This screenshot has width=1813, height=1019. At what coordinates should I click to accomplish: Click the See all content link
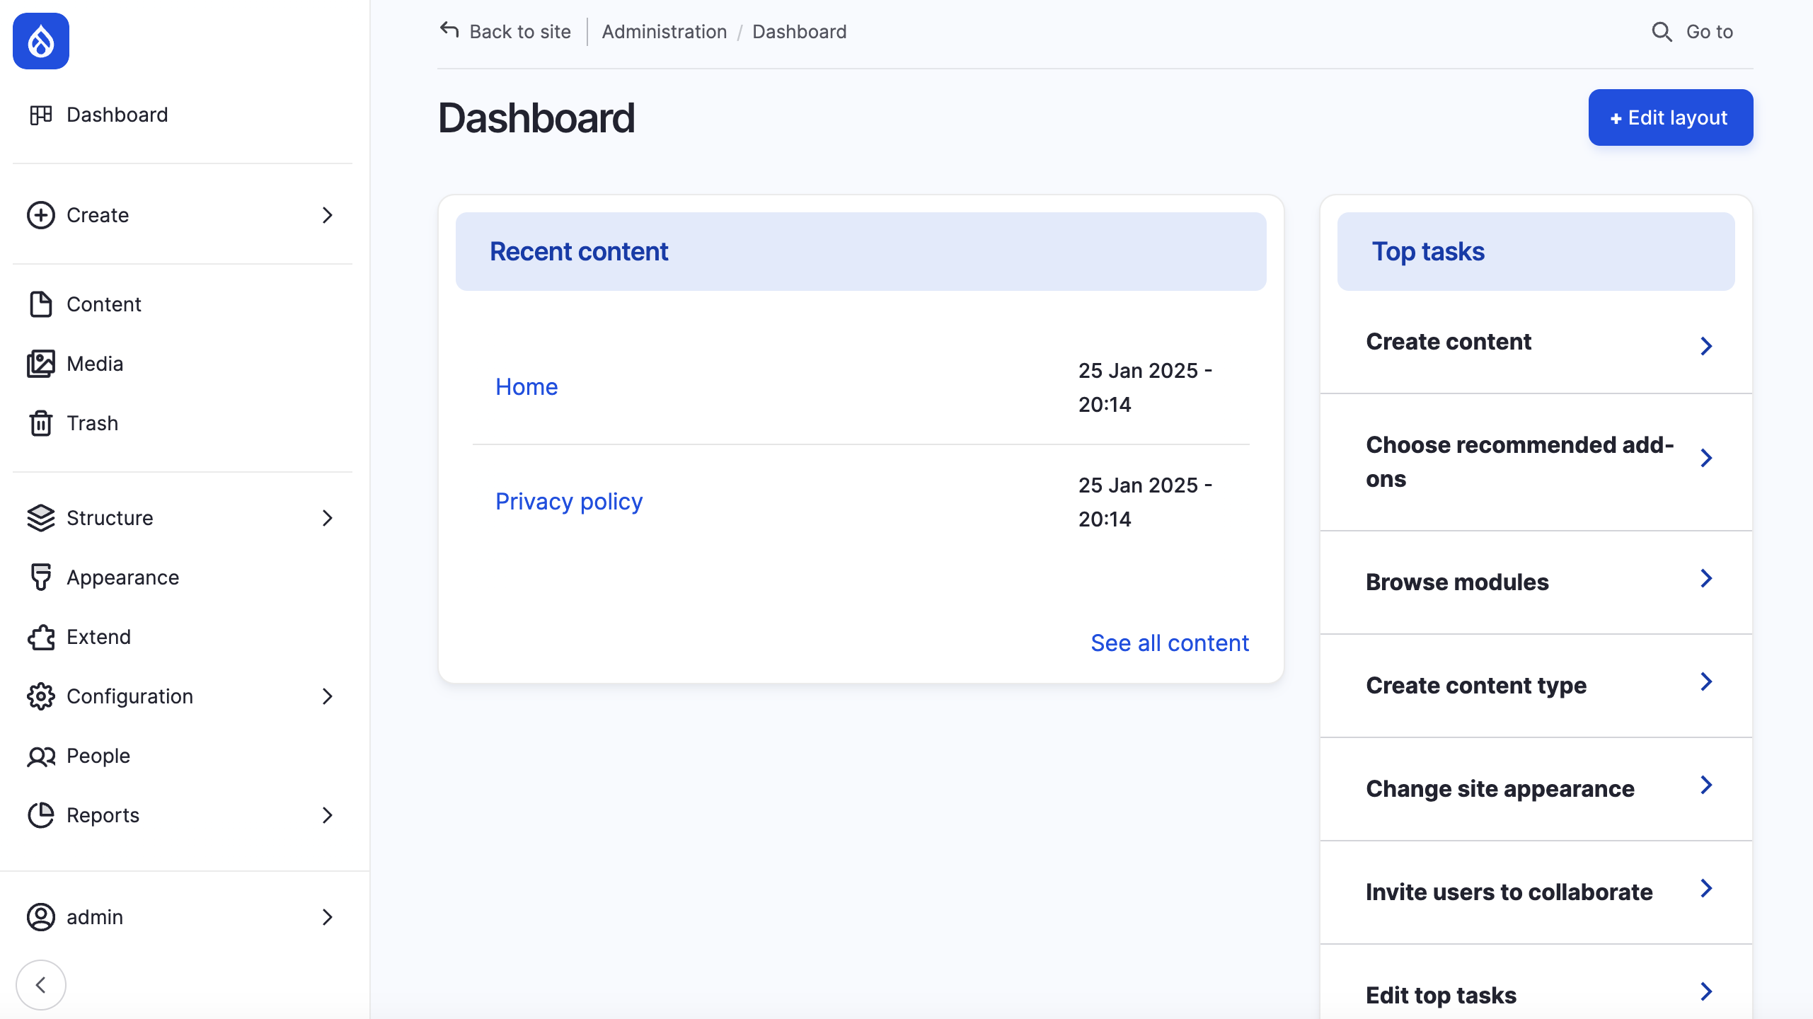[x=1170, y=643]
